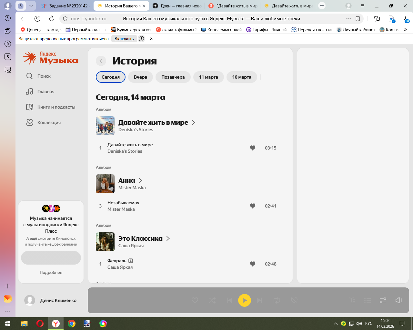The image size is (413, 330).
Task: Go to previous track in player
Action: coord(229,300)
